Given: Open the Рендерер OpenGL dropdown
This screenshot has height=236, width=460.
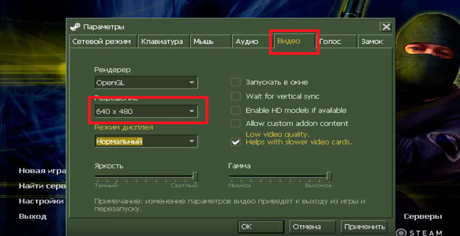Looking at the screenshot, I should [146, 83].
